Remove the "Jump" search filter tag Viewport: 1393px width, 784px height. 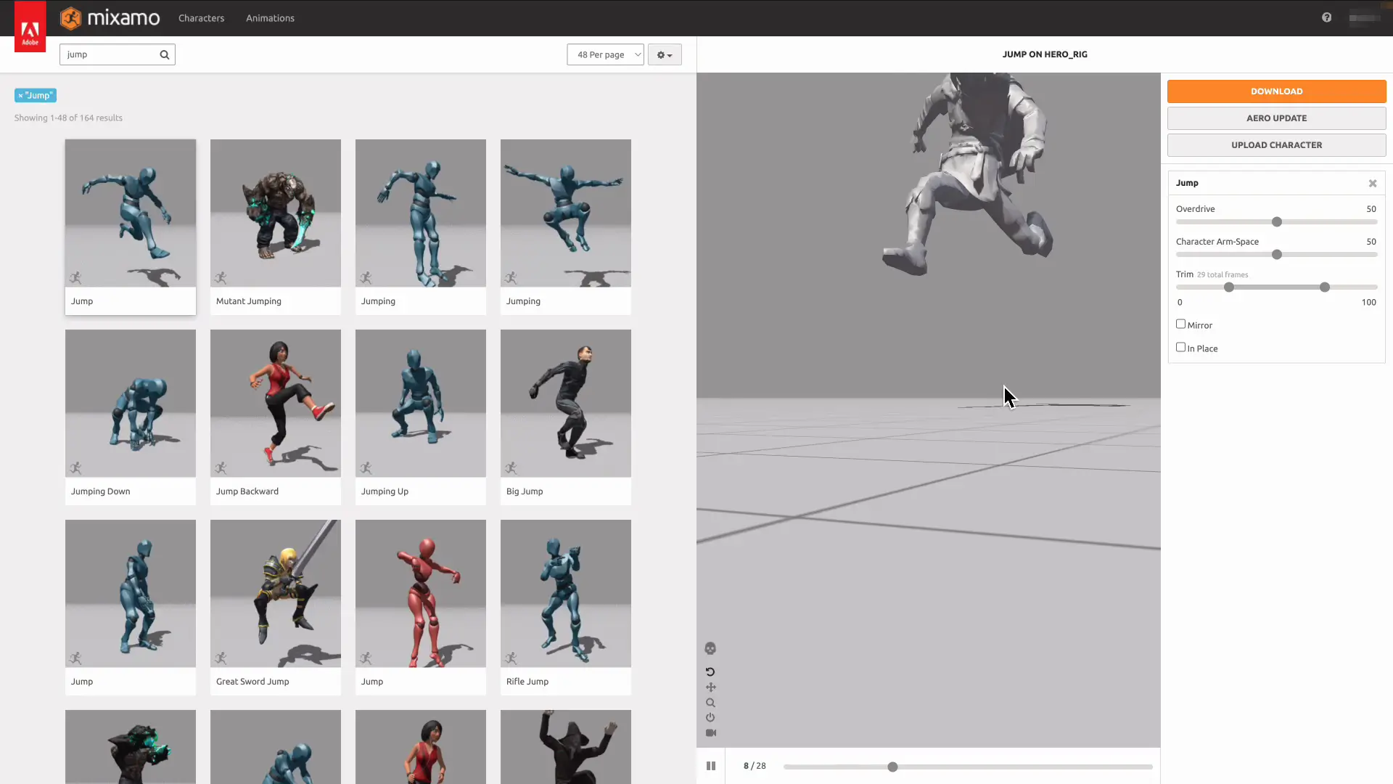pos(20,95)
